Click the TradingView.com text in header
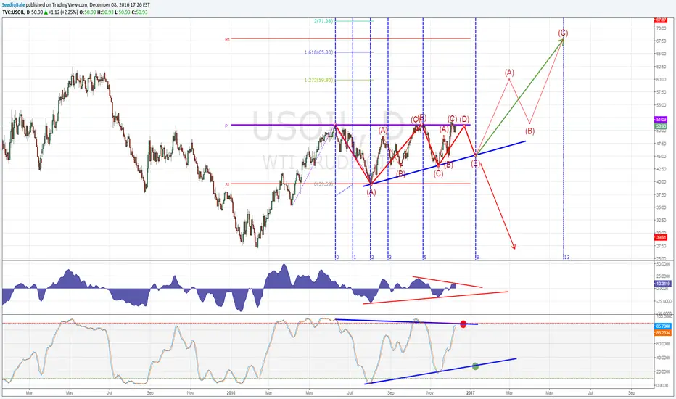Image resolution: width=676 pixels, height=399 pixels. 70,5
